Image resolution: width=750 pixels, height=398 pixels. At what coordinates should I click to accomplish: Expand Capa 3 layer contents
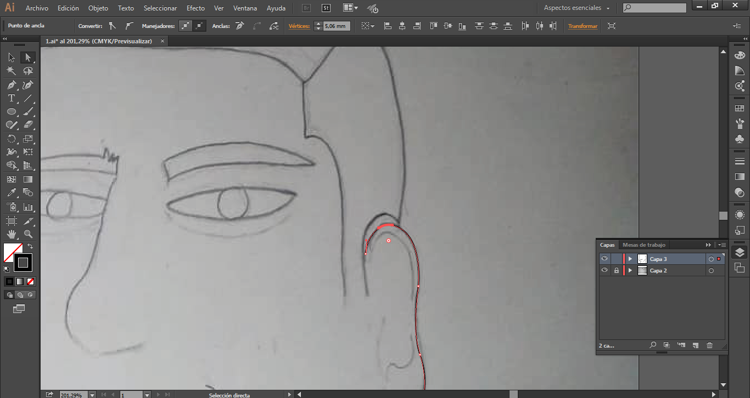click(630, 259)
